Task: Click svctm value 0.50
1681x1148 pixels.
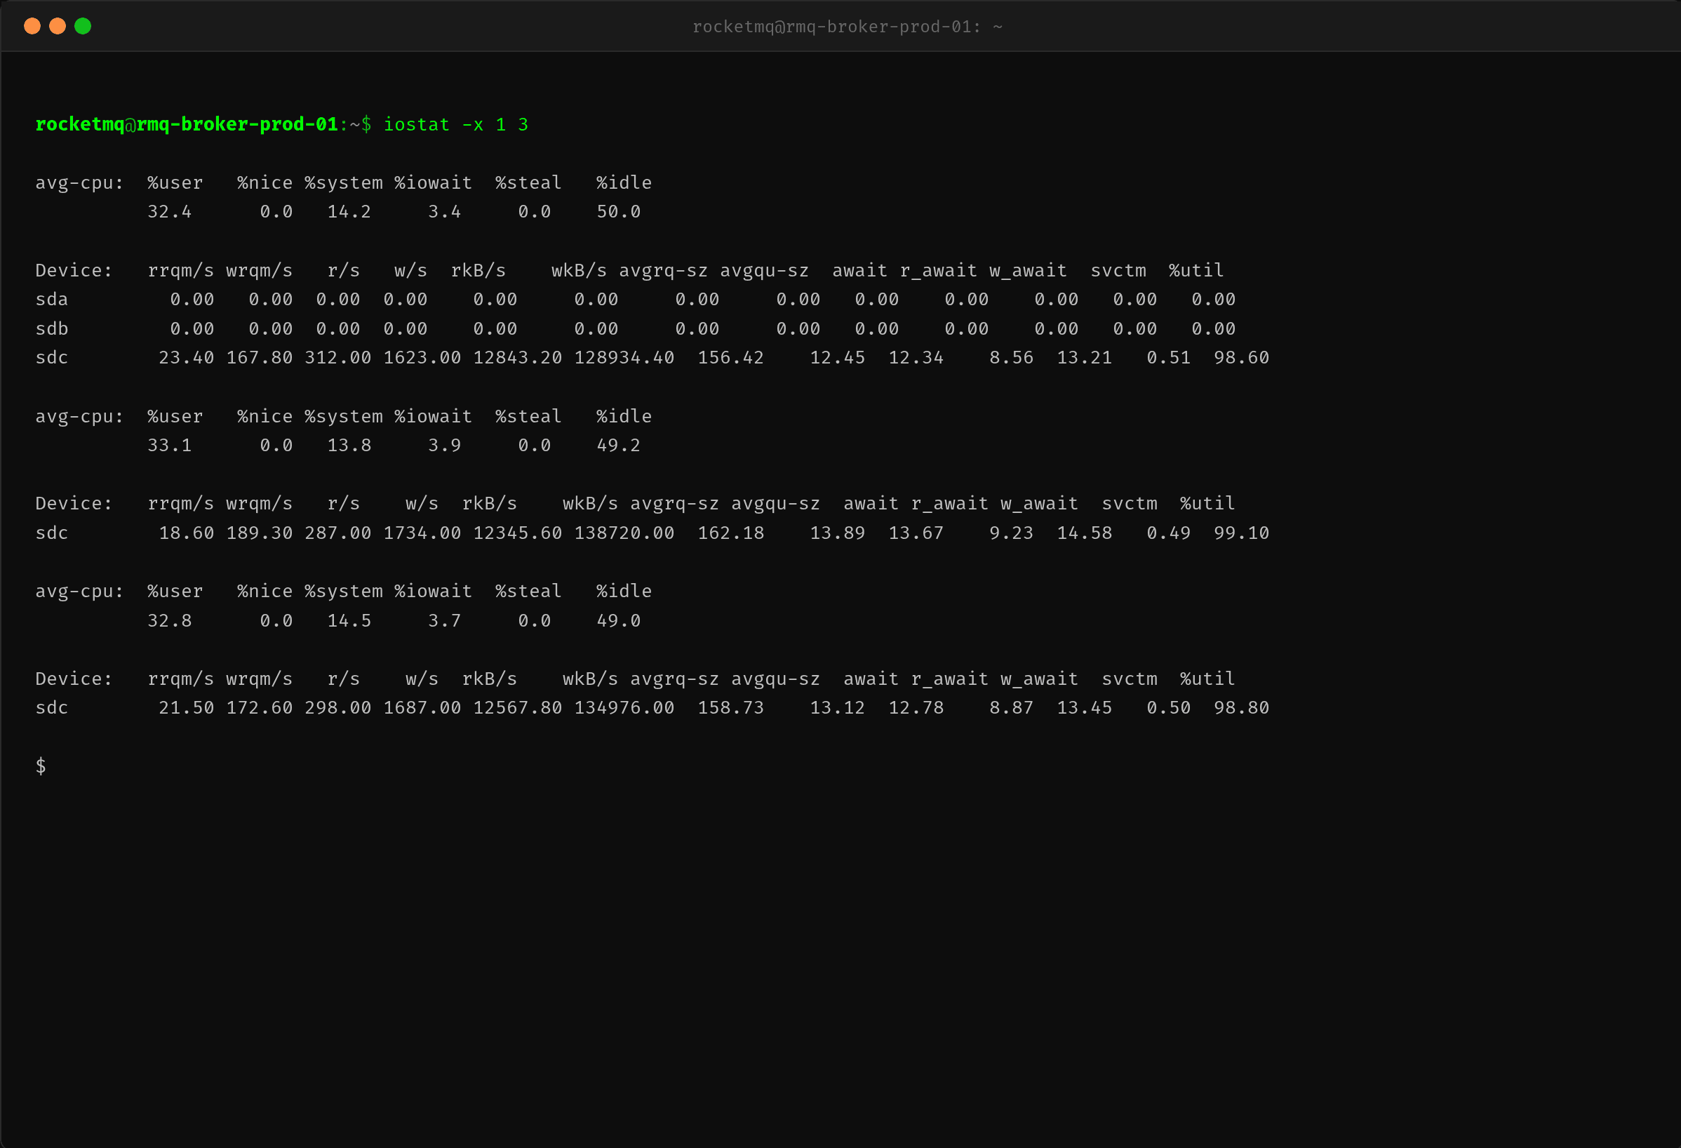Action: 1168,708
